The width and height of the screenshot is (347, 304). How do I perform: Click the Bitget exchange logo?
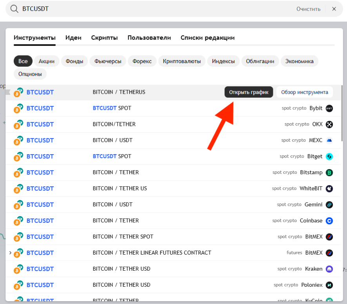click(x=329, y=157)
